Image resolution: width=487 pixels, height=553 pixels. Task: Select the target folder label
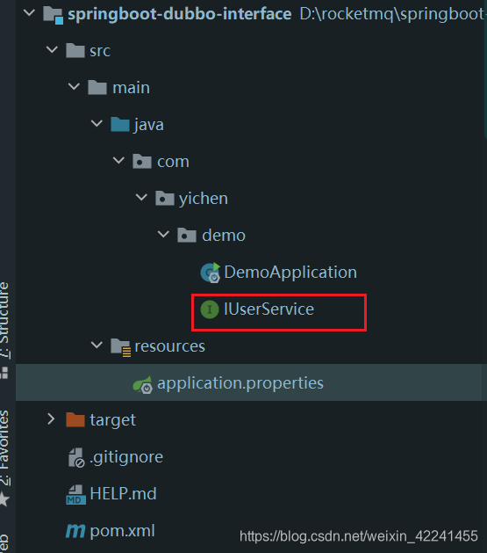[x=112, y=420]
